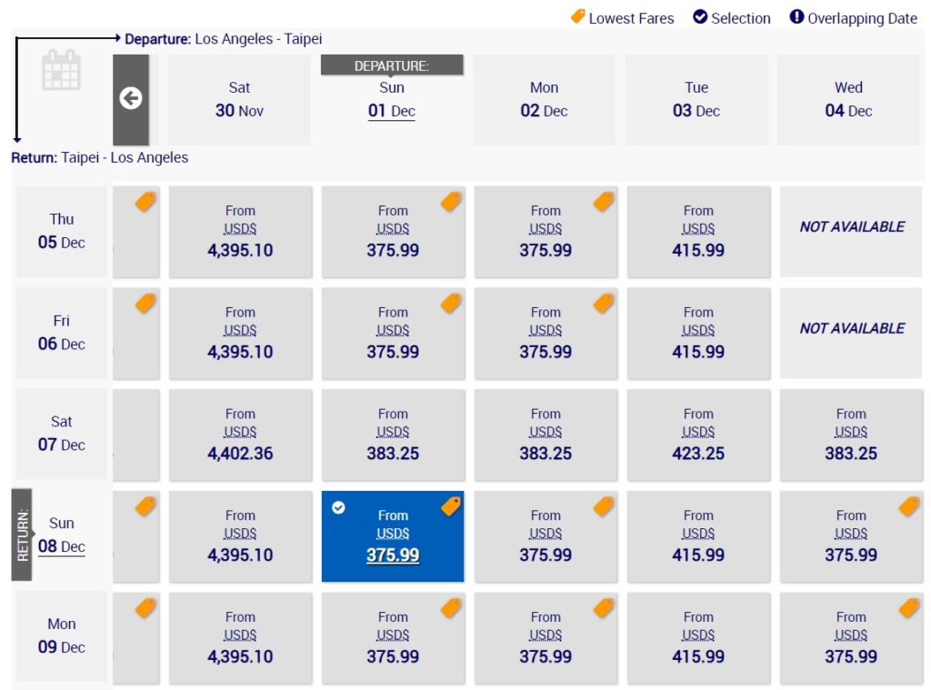Screen dimensions: 931x690
Task: Select 423.25 fare on Tue 03 Dec
Action: pyautogui.click(x=698, y=435)
